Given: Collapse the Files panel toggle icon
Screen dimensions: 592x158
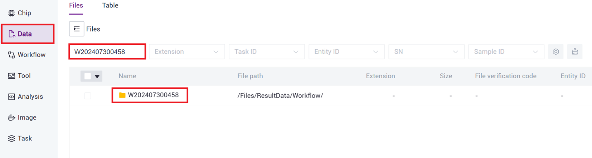Looking at the screenshot, I should pos(77,29).
